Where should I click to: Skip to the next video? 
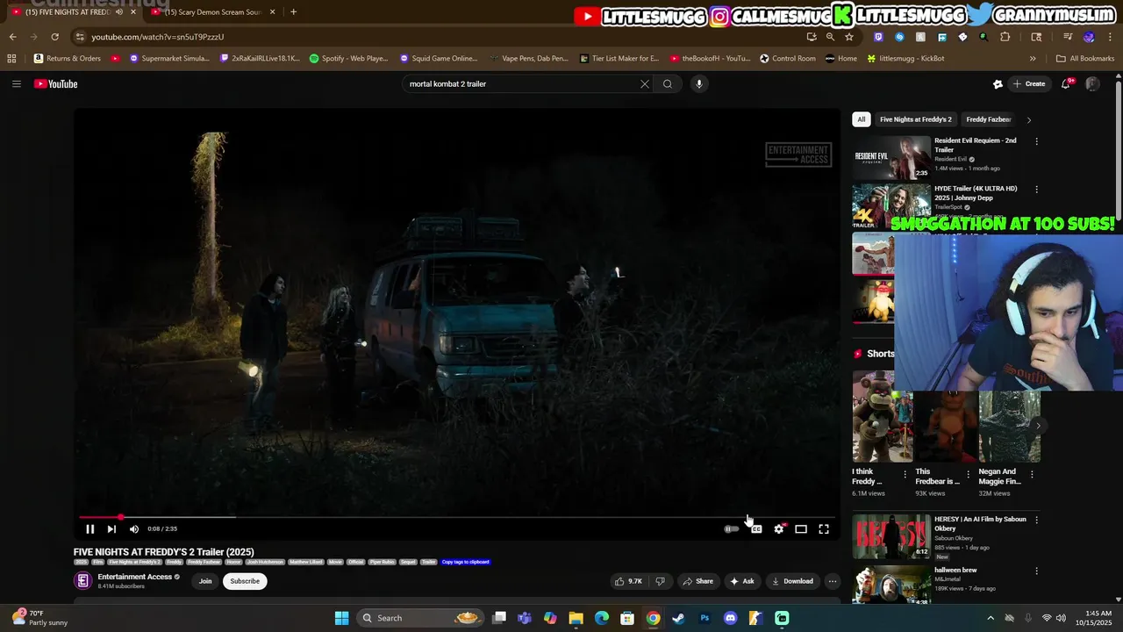click(x=111, y=529)
